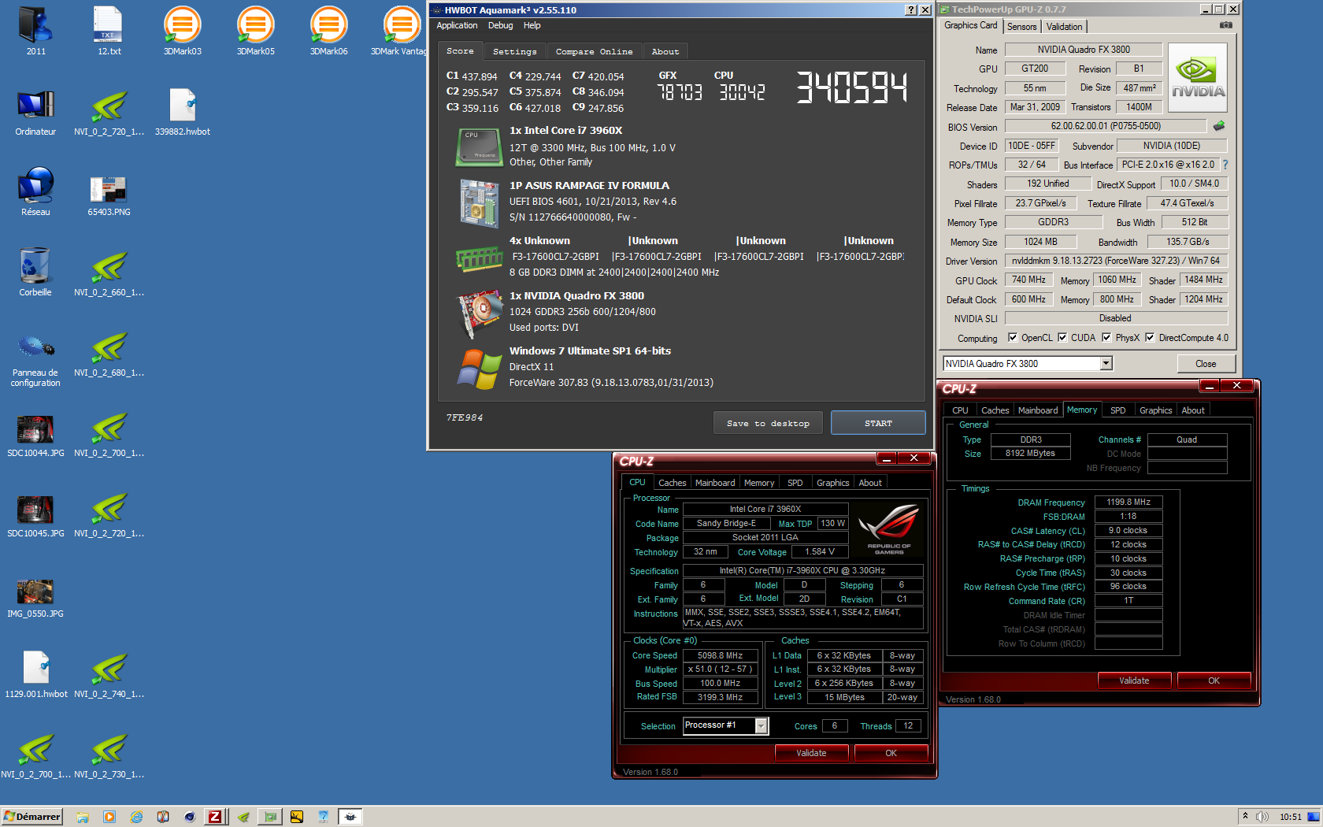
Task: Open the Application menu in Aquamark
Action: click(457, 25)
